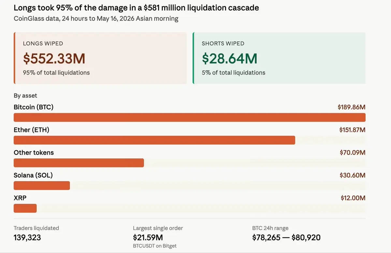Click the $151.87M Ether value
This screenshot has height=253, width=391.
tap(352, 130)
